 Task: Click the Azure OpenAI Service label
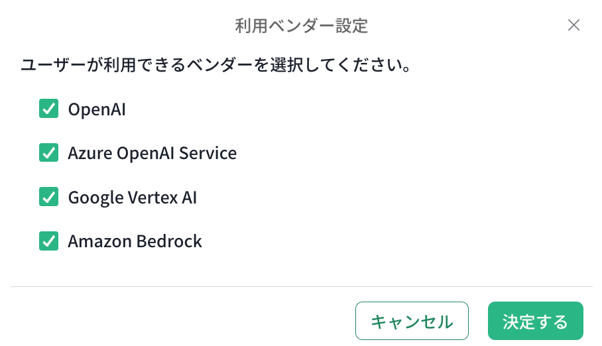click(152, 153)
